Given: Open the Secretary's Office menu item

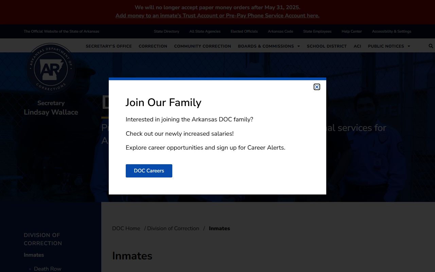Looking at the screenshot, I should pyautogui.click(x=109, y=46).
